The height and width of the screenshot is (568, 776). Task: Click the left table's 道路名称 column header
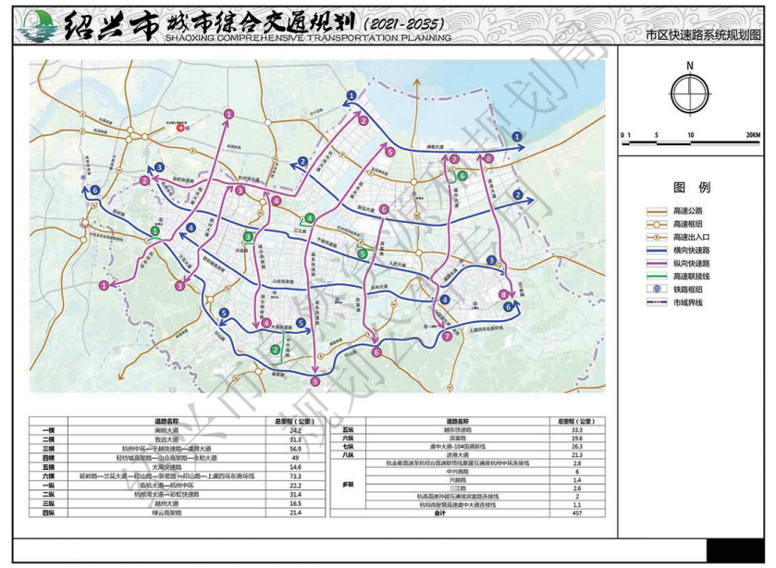click(x=167, y=422)
